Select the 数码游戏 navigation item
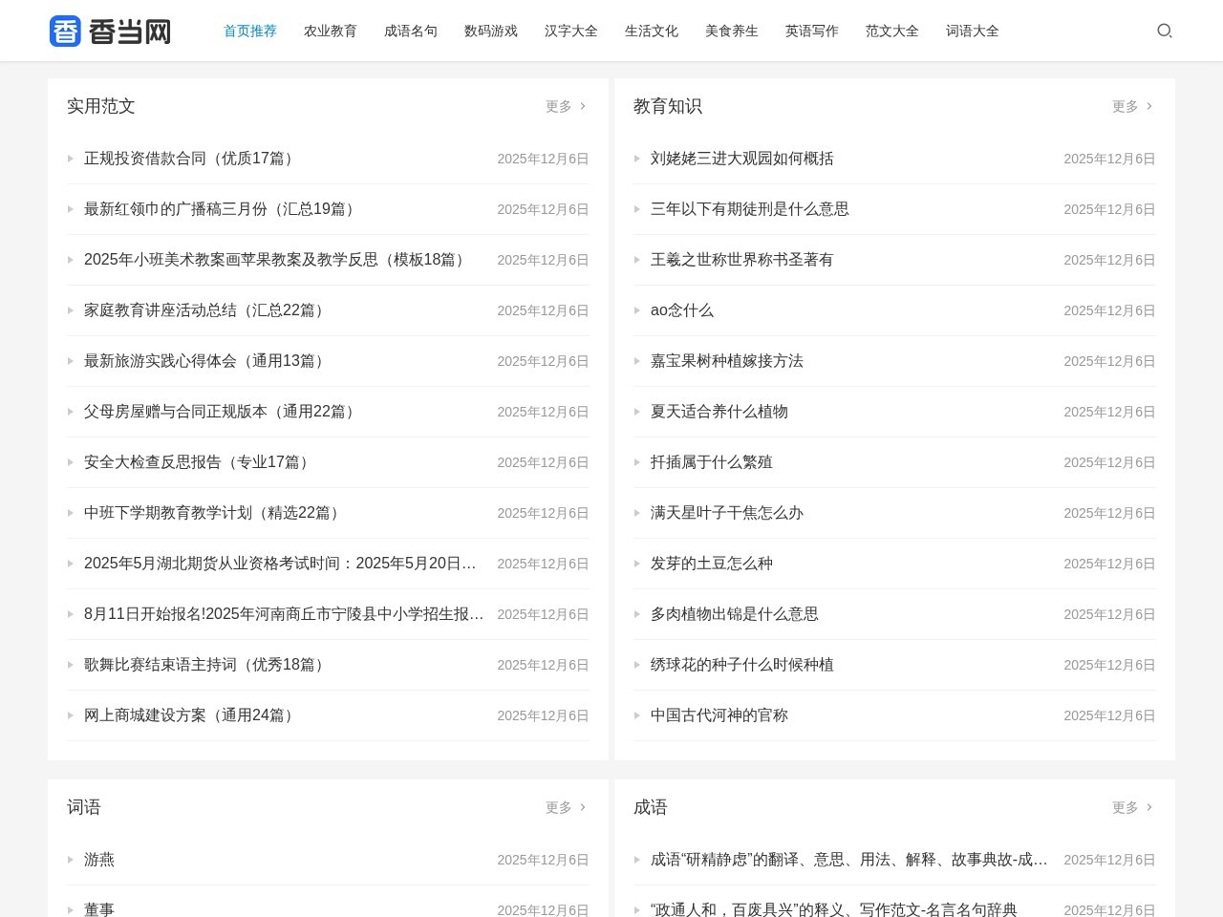The width and height of the screenshot is (1223, 917). pos(490,31)
